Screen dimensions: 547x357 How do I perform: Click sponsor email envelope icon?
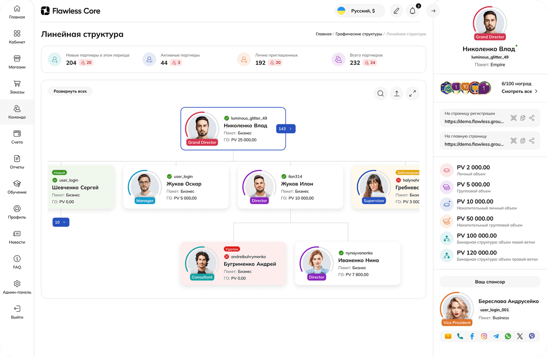click(448, 336)
